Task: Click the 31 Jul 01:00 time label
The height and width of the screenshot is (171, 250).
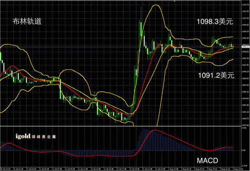Action: pos(18,169)
